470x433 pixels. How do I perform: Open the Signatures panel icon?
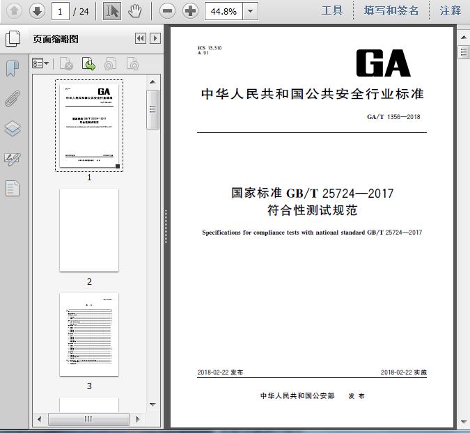(13, 159)
